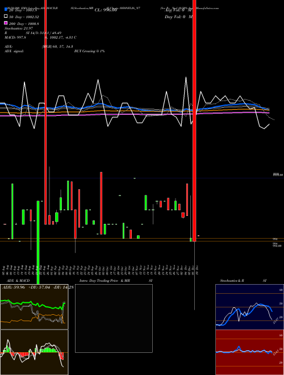Click the 'Day Vol: 0 M' text
This screenshot has height=375, width=284.
pyautogui.click(x=178, y=17)
